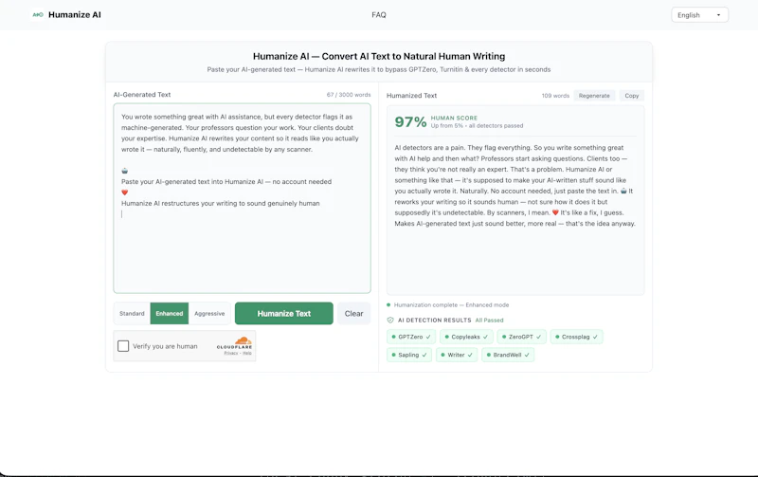Click the '67 / 3000 words' counter
Viewport: 758px width, 477px height.
(x=349, y=95)
